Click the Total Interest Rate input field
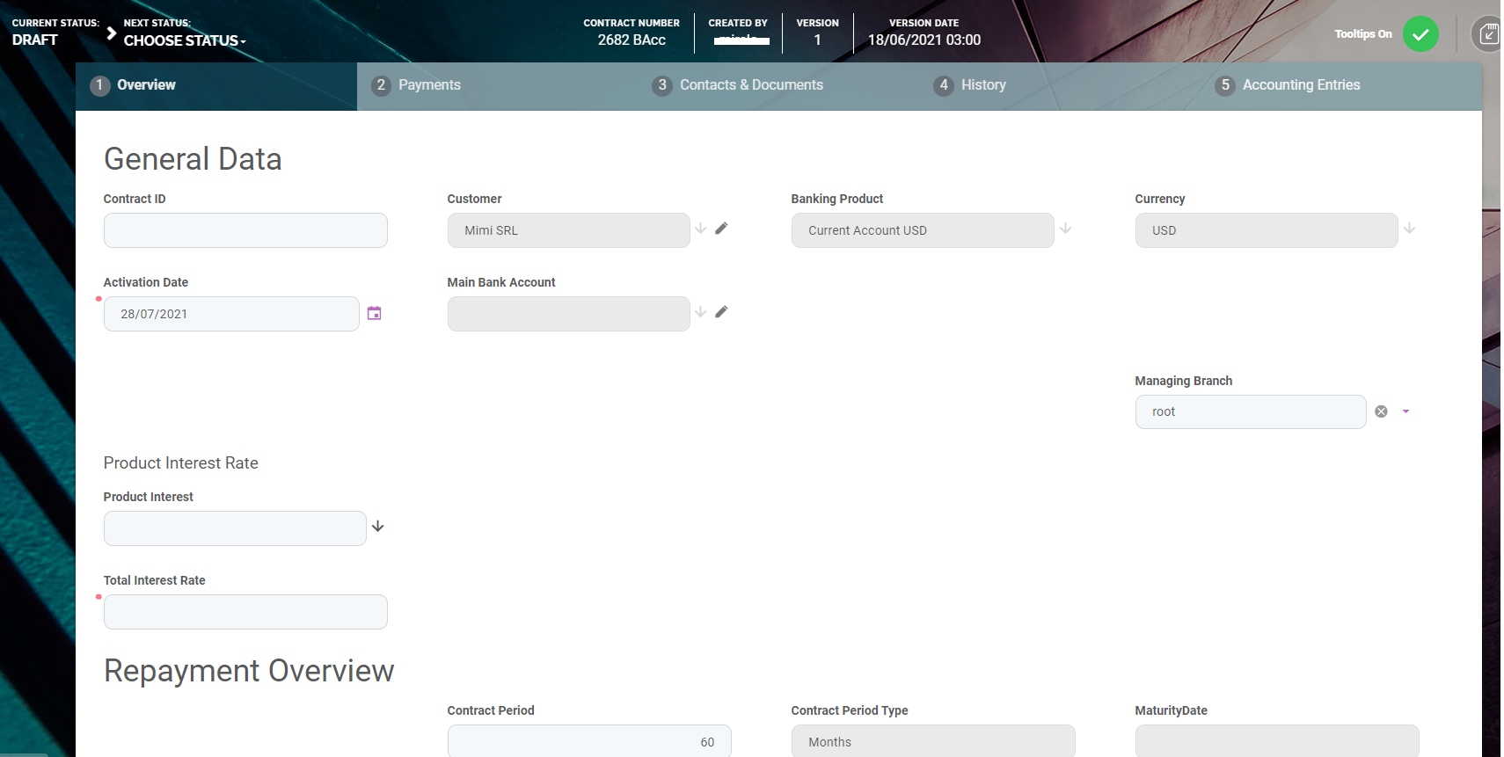Screen dimensions: 1504x757 (x=245, y=612)
